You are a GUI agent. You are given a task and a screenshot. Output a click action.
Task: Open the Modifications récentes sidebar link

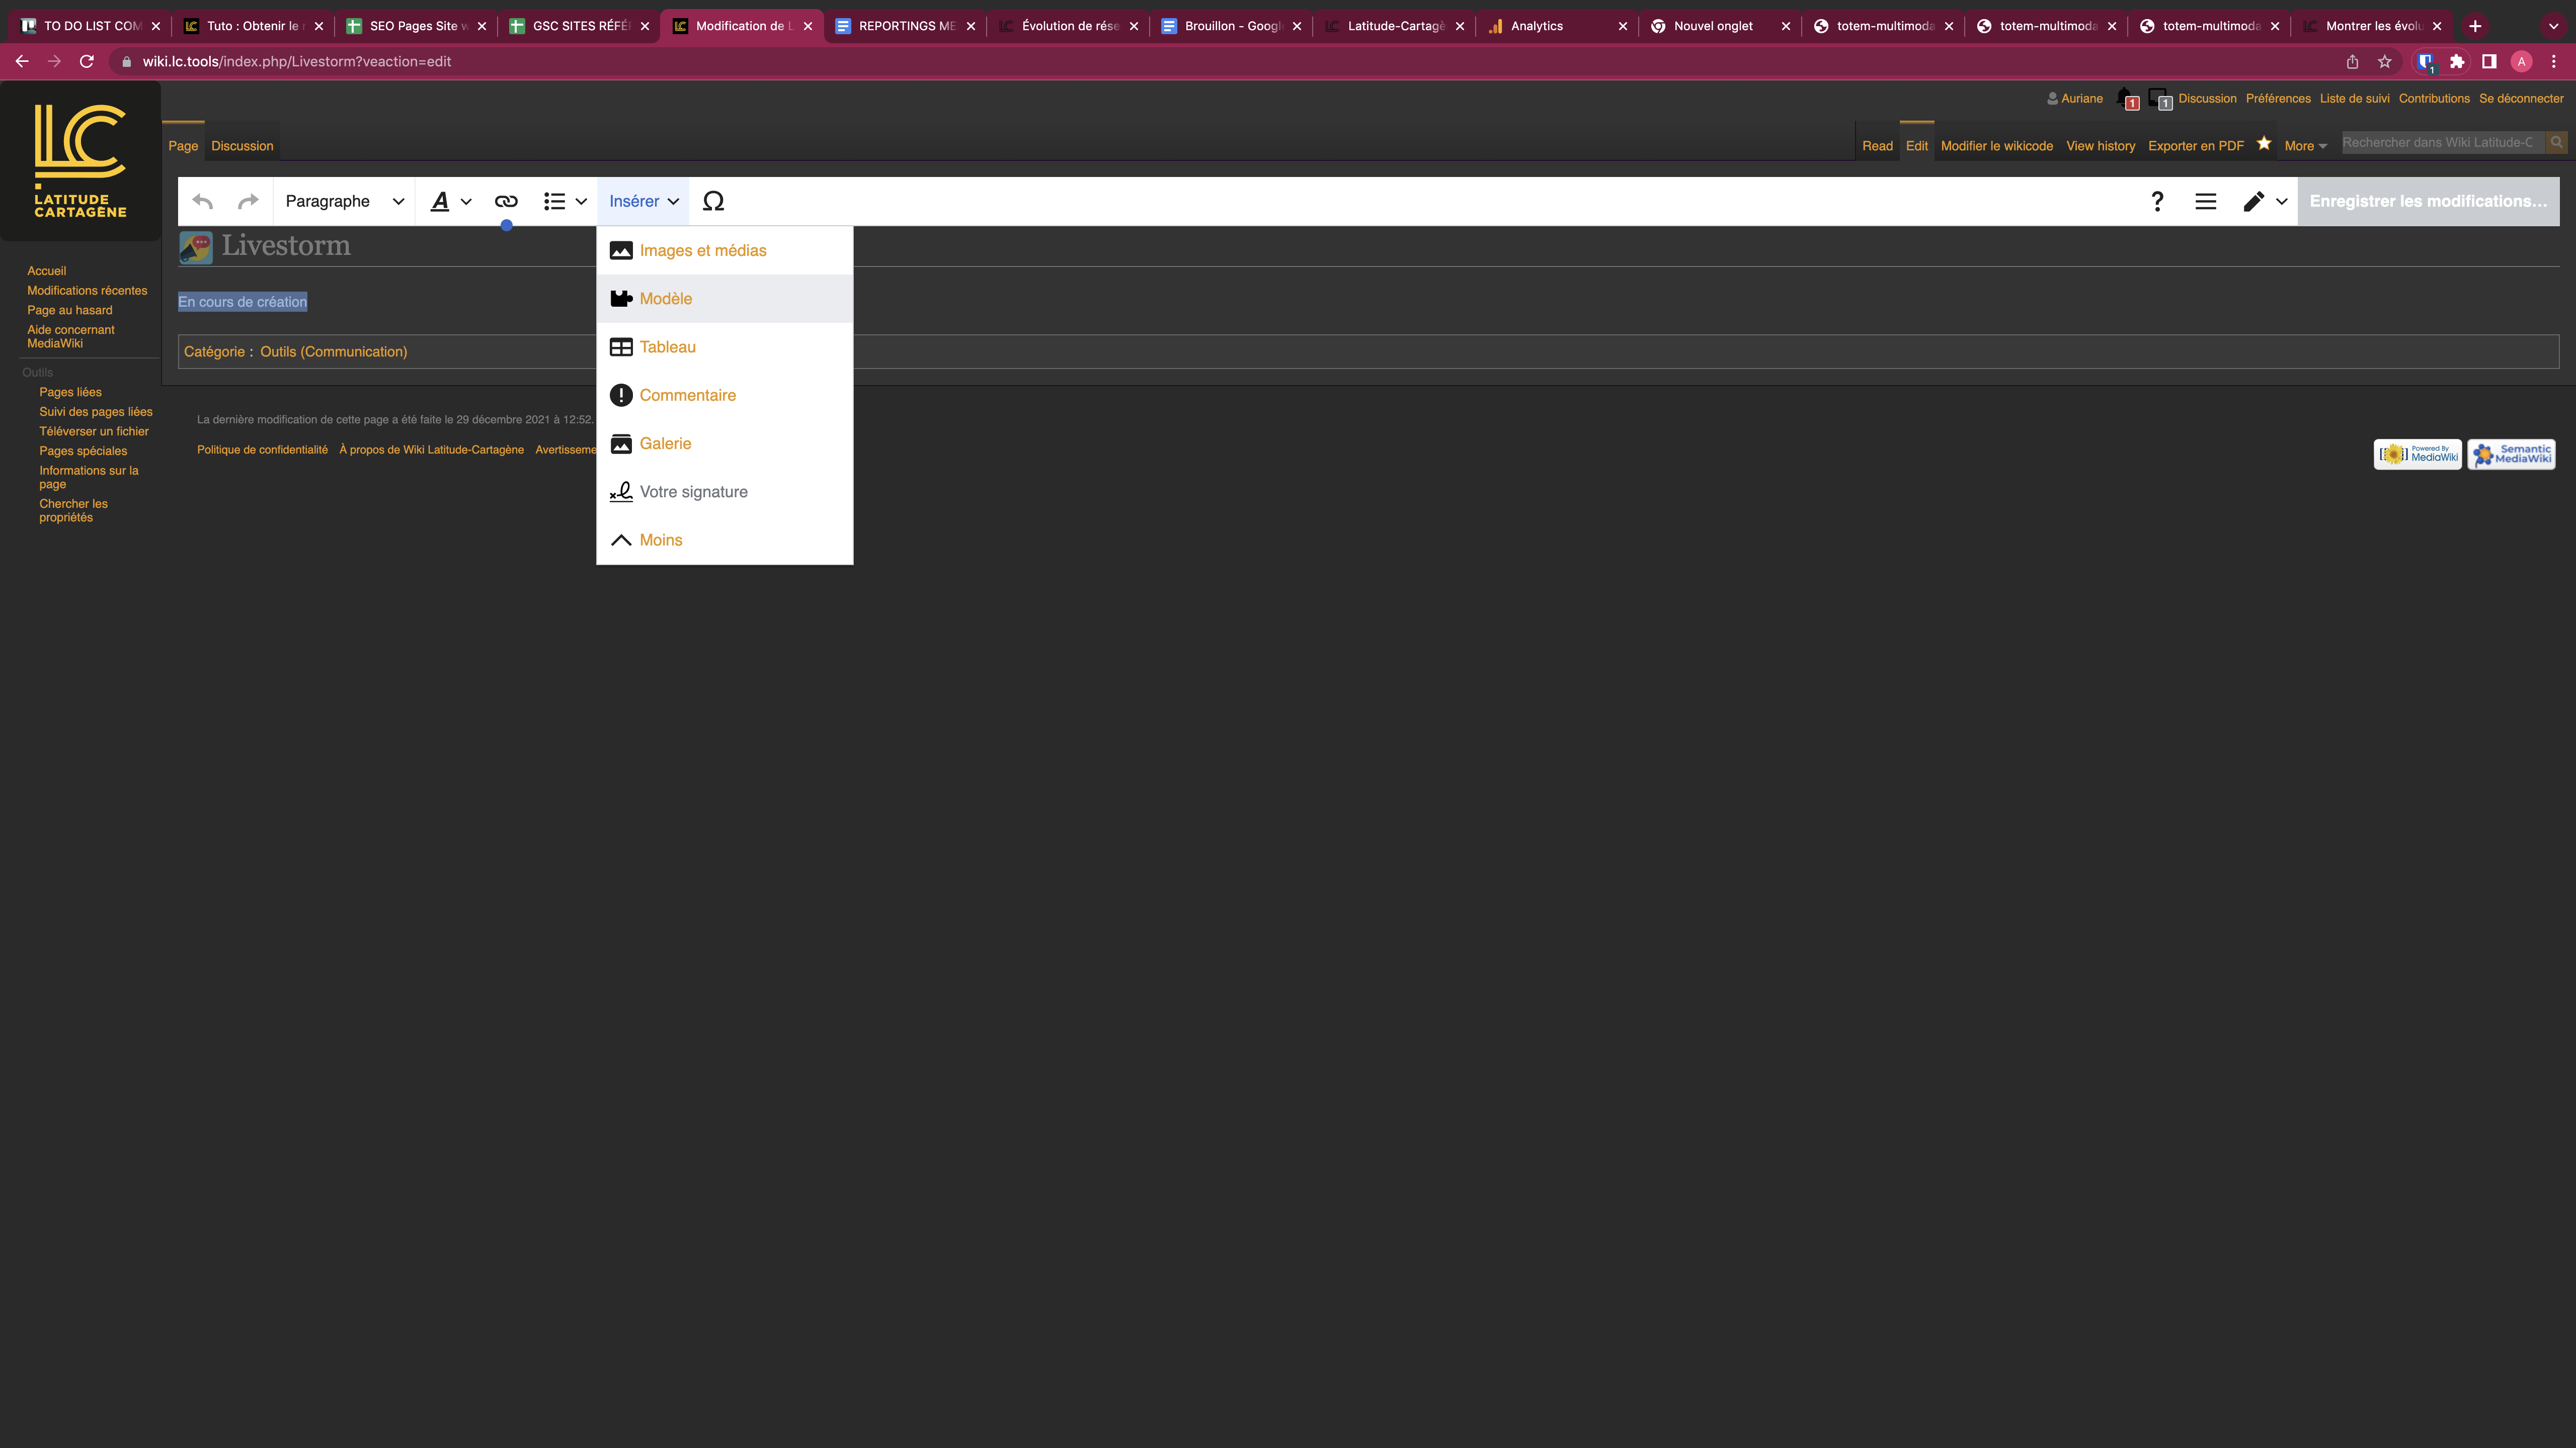87,291
